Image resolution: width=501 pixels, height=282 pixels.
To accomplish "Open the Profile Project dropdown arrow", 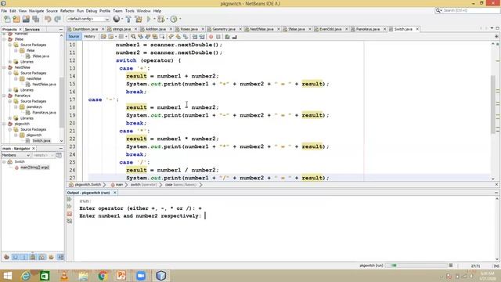I will (180, 19).
